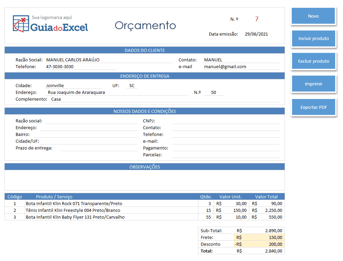Select the empty Prazo de entrega field
343x261 pixels.
(x=99, y=148)
